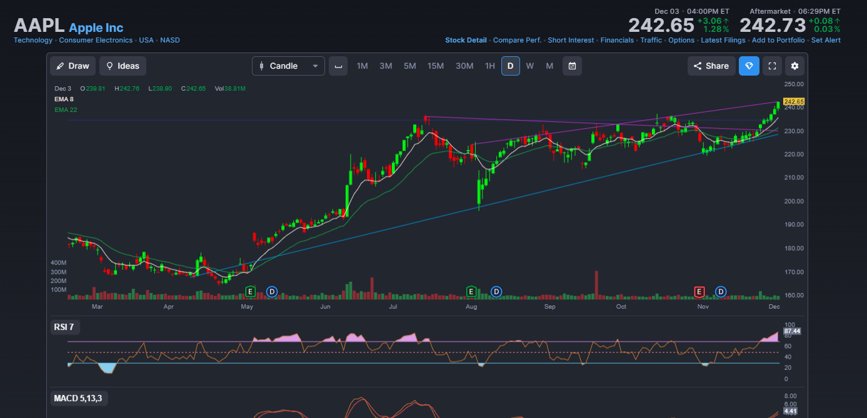
Task: Open the Financials link
Action: [617, 40]
